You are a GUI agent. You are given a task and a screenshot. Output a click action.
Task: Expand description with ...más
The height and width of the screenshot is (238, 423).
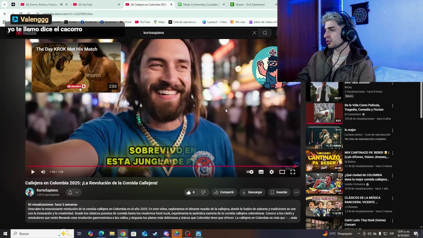point(293,218)
